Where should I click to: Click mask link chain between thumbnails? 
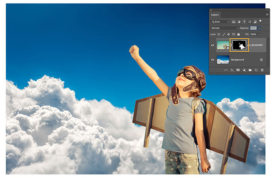pyautogui.click(x=231, y=45)
